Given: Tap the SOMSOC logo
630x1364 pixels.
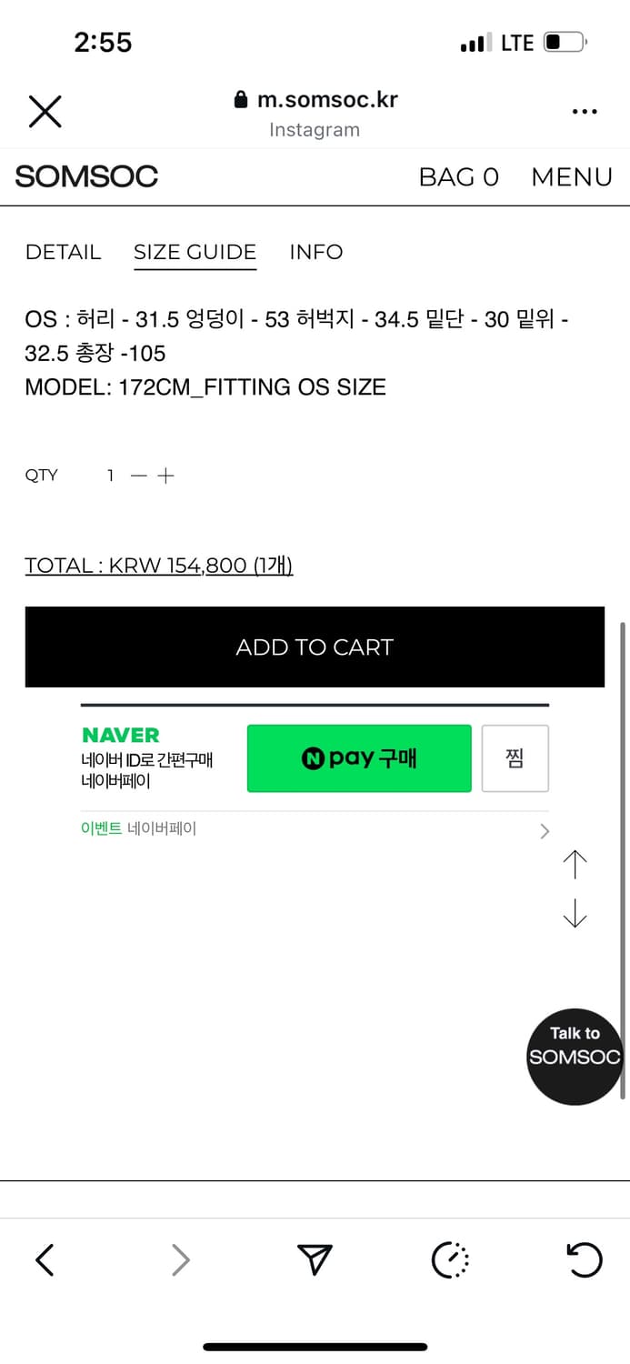Looking at the screenshot, I should [x=86, y=176].
